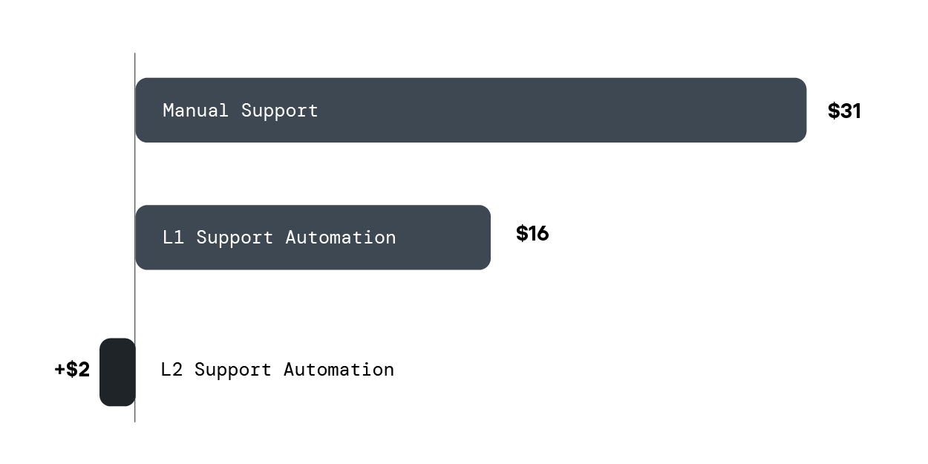Click the +$2 value label
The image size is (928, 464).
point(72,370)
